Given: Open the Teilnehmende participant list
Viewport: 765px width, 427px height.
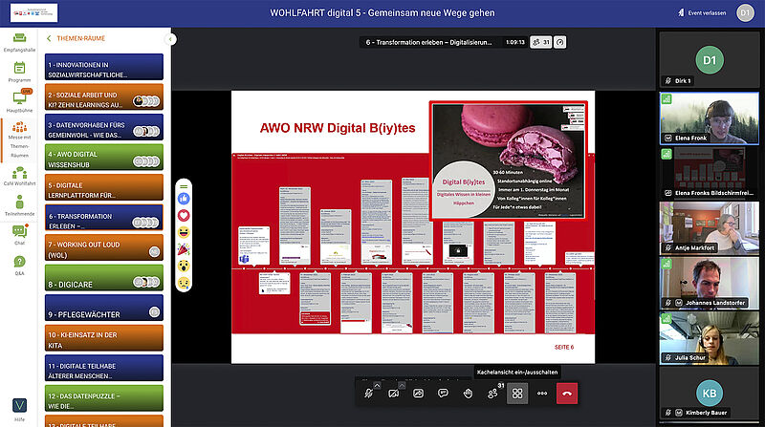Looking at the screenshot, I should 19,205.
